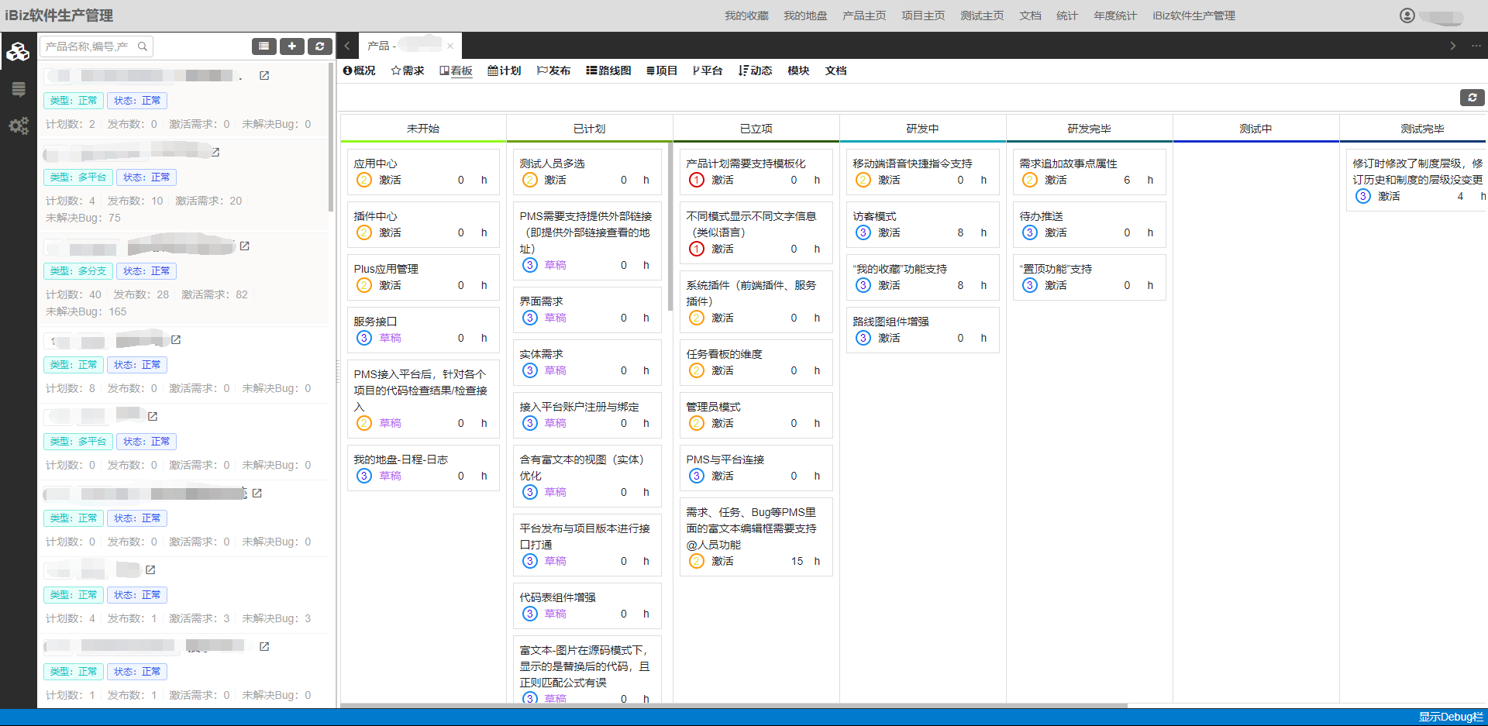Click 显示Debug栏 in the status bar

tap(1451, 717)
